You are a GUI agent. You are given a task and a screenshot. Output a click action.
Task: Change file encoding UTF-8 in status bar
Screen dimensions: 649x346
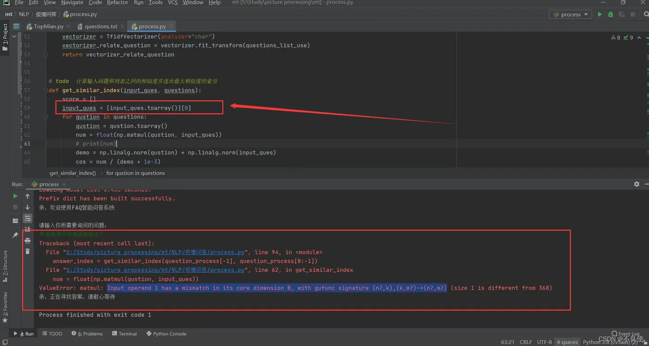pyautogui.click(x=544, y=342)
